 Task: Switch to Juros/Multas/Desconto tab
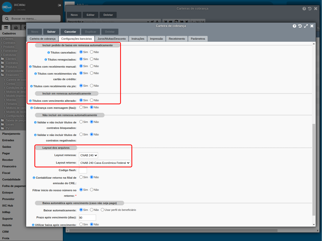coord(112,39)
